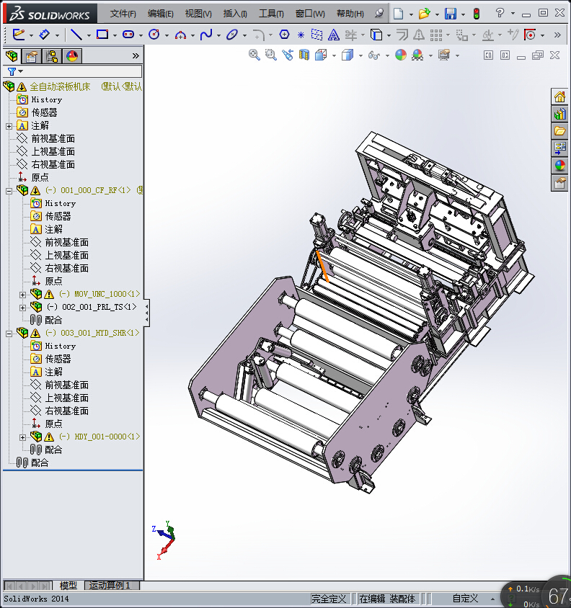Expand the 002_001_PRL_TS<1> component
Screen dimensions: 571x608
[22, 308]
